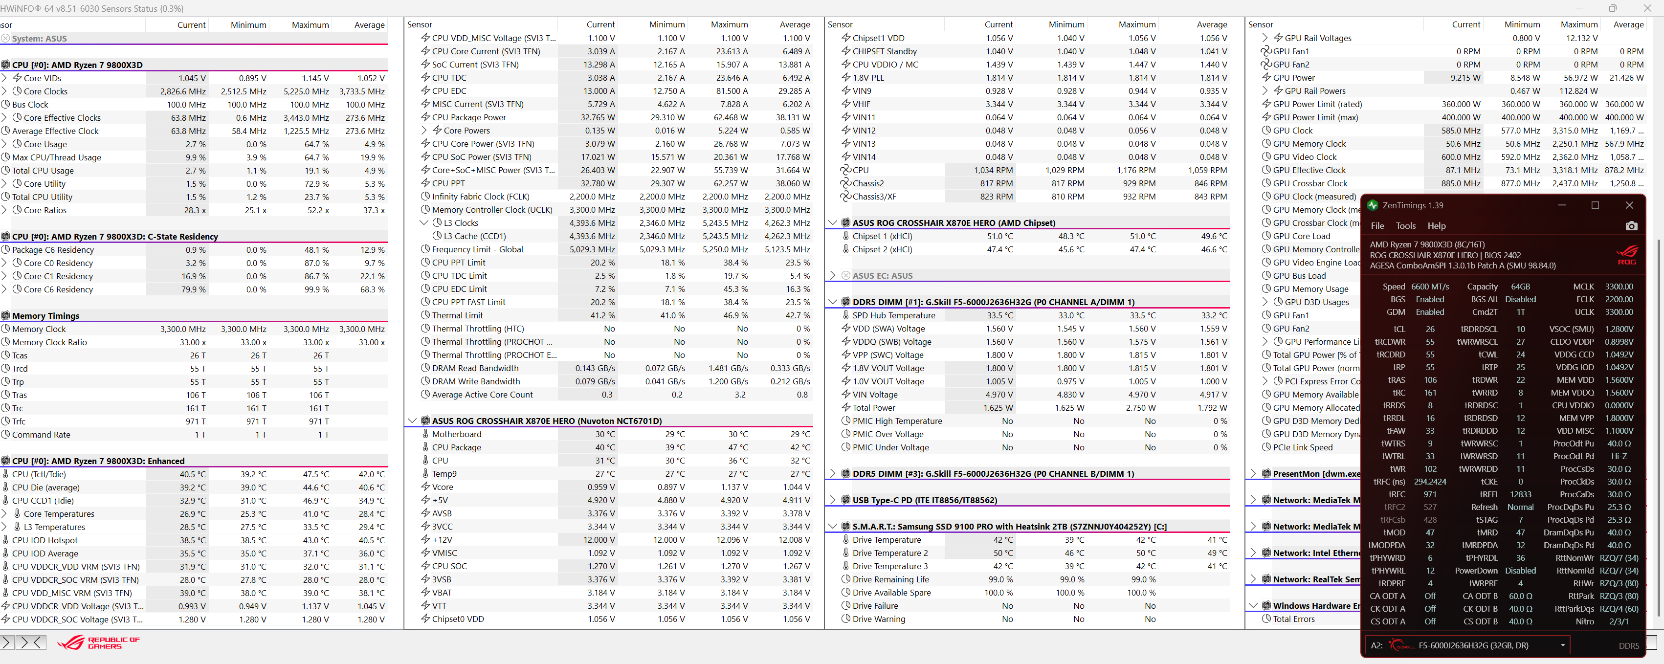Click the Republic of Gamers logo in HWiNFO footer
Screen dimensions: 1664x664
click(98, 642)
